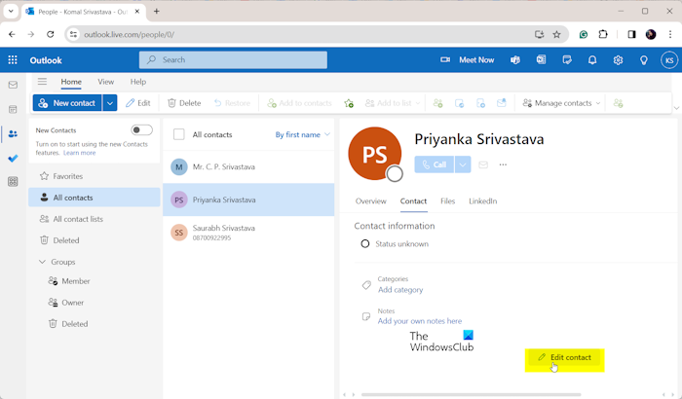Viewport: 682px width, 399px height.
Task: Open the Grammarly extension icon
Action: coord(584,34)
